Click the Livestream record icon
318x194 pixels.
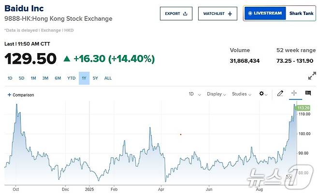coord(250,14)
